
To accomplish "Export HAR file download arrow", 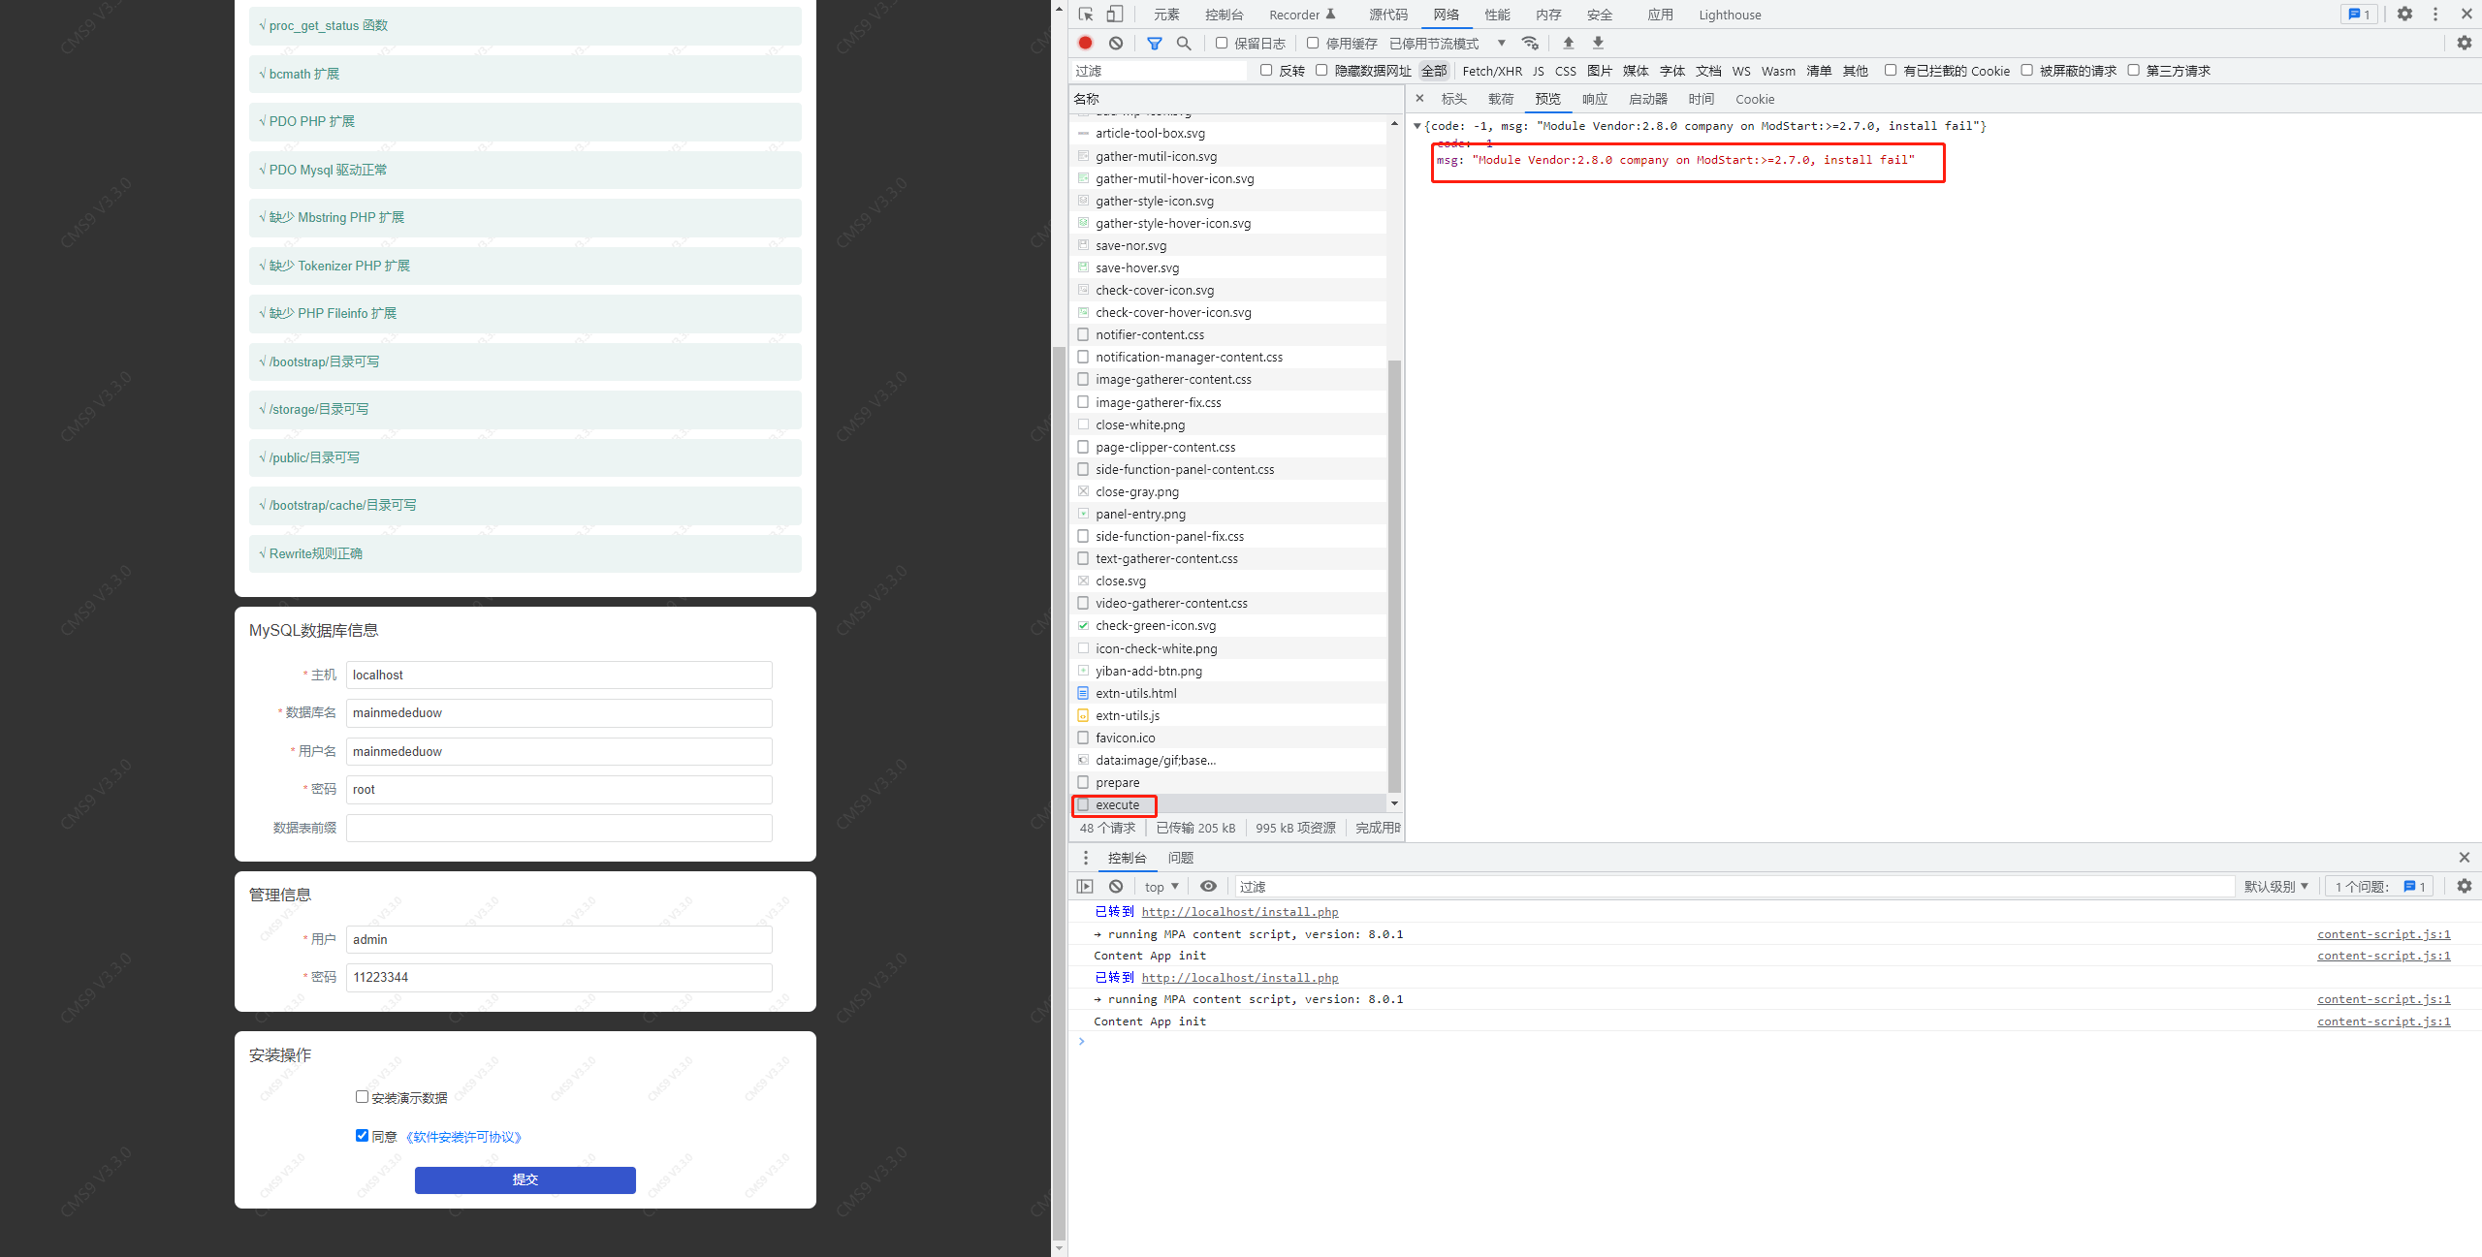I will pyautogui.click(x=1599, y=43).
